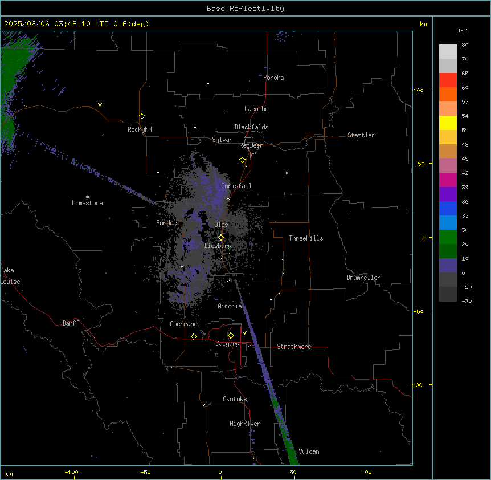Click the Lacombe city label
Viewport: 491px width, 480px height.
(x=256, y=109)
